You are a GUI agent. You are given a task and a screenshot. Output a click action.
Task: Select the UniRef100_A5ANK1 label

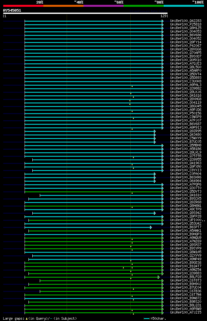tap(186, 231)
